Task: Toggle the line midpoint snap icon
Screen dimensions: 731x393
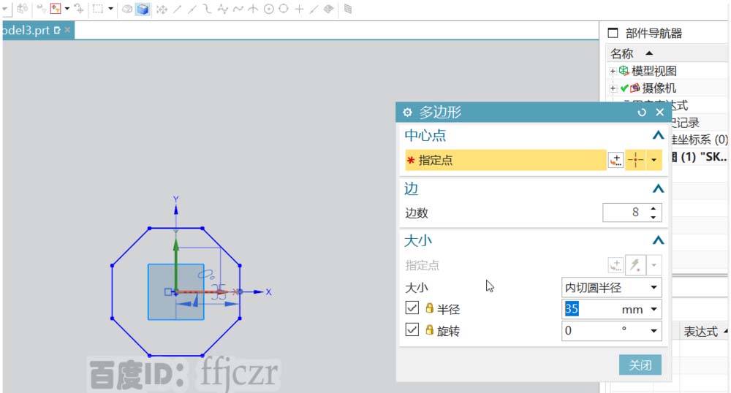Action: [192, 9]
